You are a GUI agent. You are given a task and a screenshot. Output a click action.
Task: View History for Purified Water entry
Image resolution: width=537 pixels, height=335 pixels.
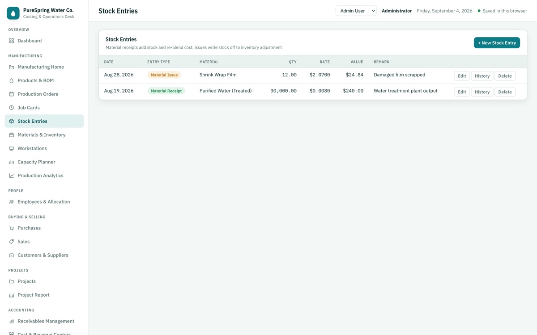tap(482, 92)
